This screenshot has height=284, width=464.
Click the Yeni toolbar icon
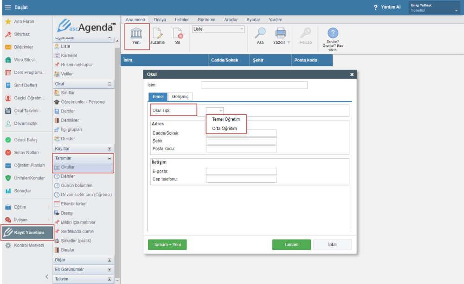(x=136, y=33)
